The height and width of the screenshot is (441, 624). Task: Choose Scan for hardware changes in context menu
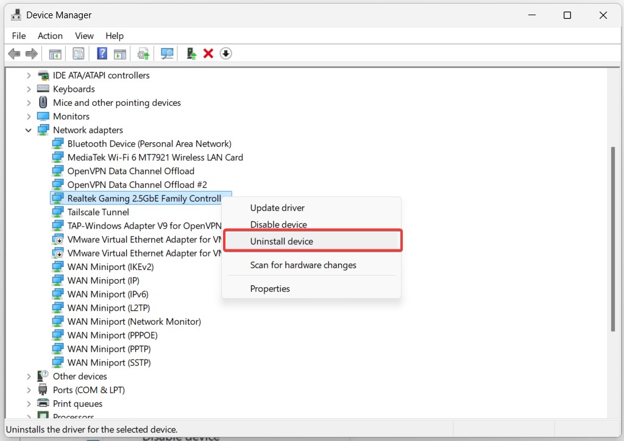[x=311, y=265]
